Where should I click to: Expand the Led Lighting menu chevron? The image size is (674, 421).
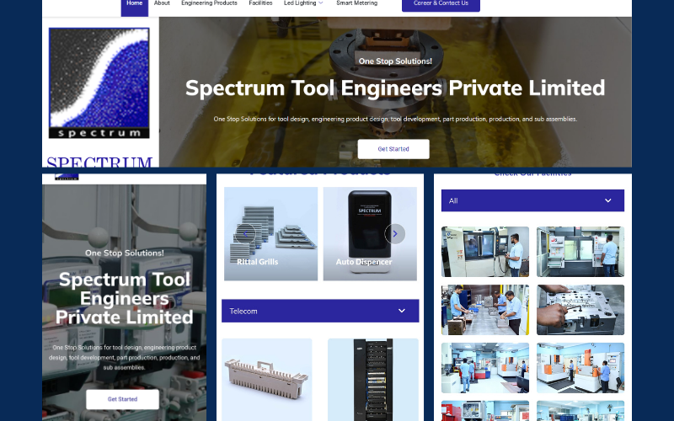point(321,3)
